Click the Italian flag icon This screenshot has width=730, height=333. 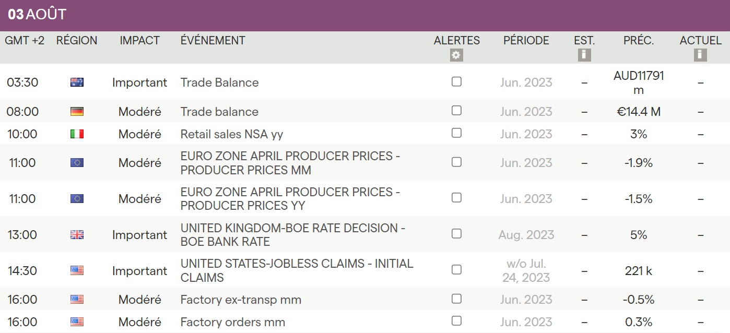(77, 134)
